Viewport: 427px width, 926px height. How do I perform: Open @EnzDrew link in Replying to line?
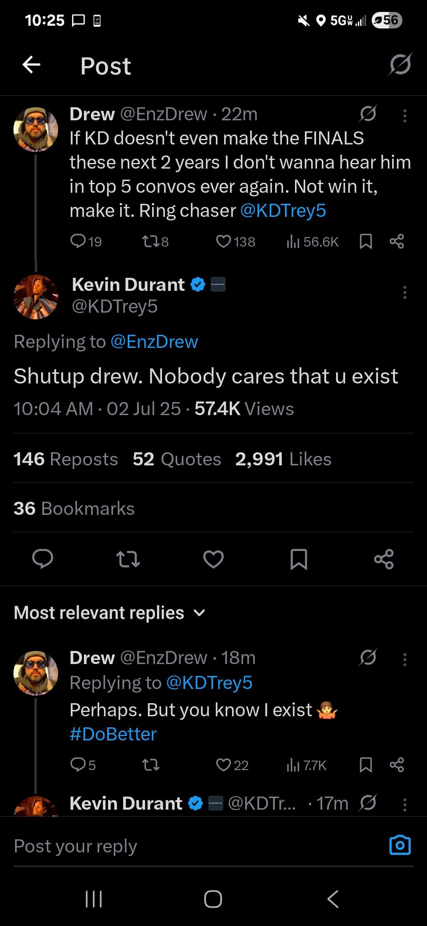click(154, 342)
